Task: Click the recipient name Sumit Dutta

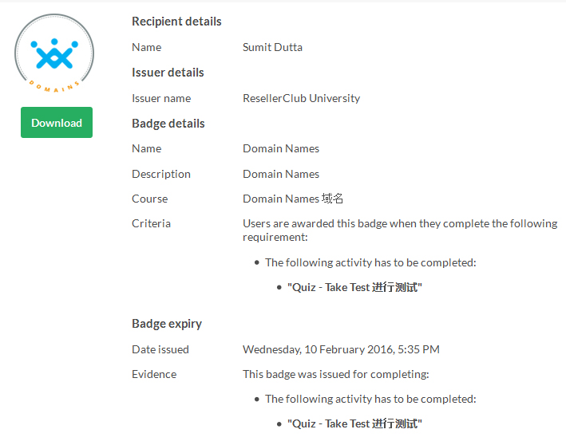Action: (x=272, y=47)
